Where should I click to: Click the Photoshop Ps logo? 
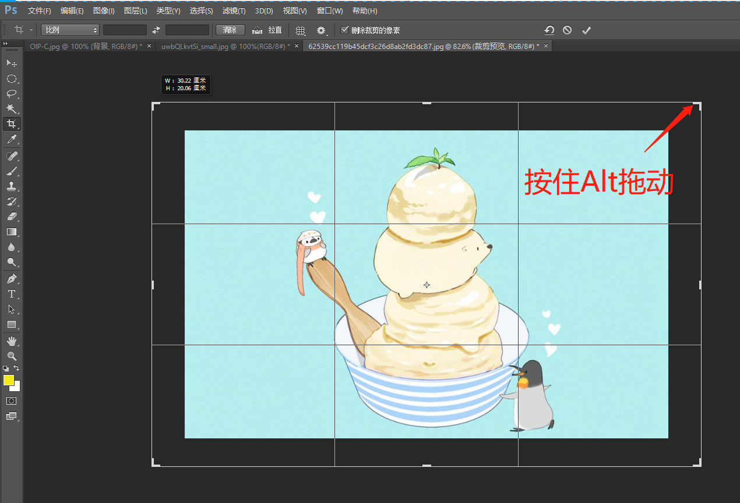(x=11, y=10)
